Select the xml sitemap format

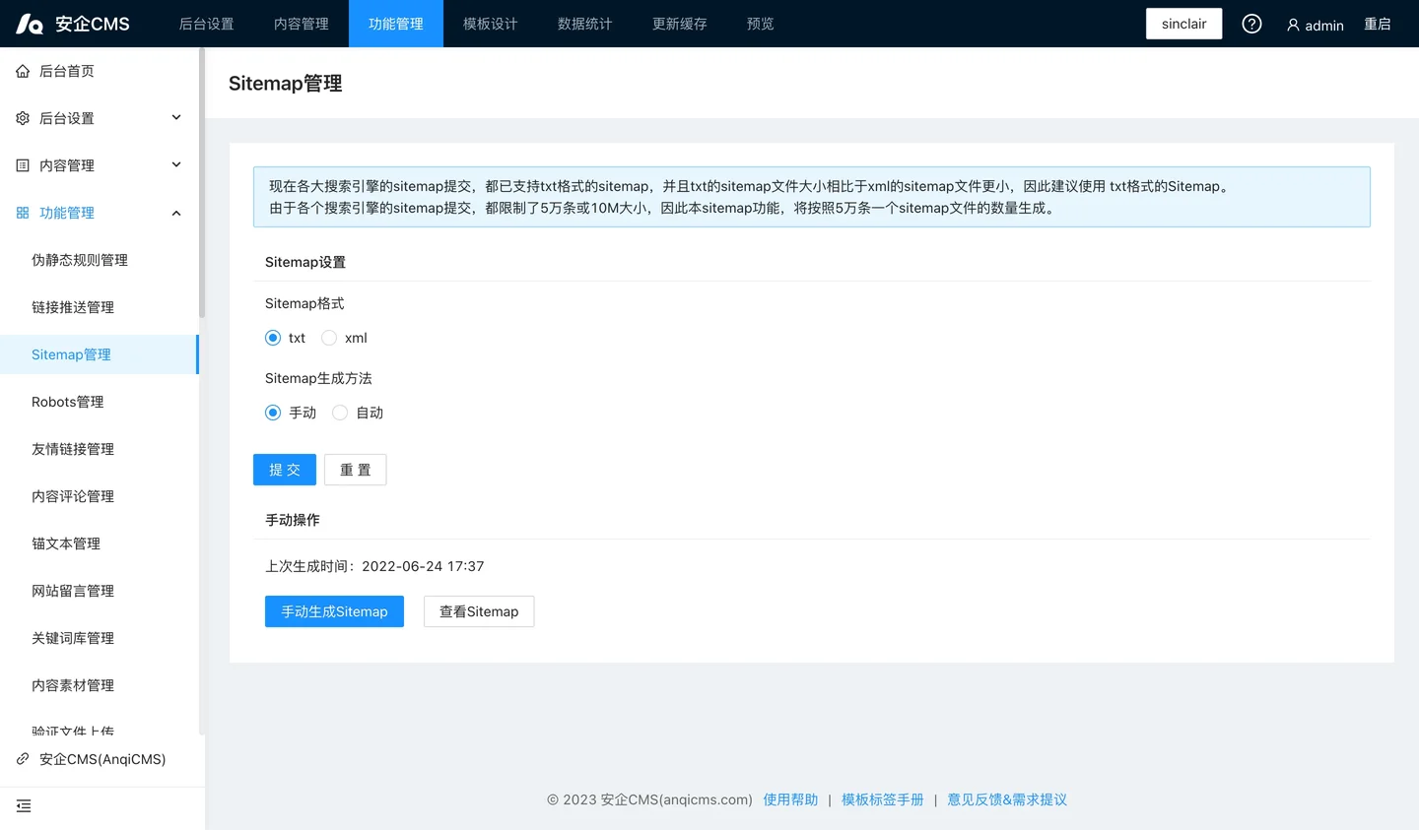point(329,338)
